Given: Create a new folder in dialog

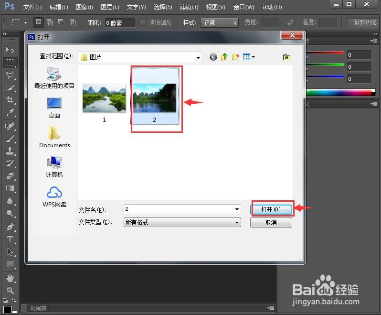Looking at the screenshot, I should click(x=235, y=57).
